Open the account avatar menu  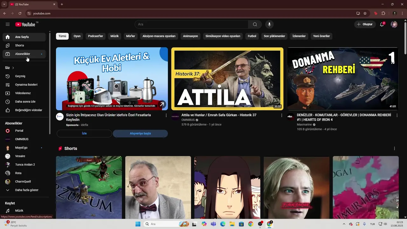(394, 24)
